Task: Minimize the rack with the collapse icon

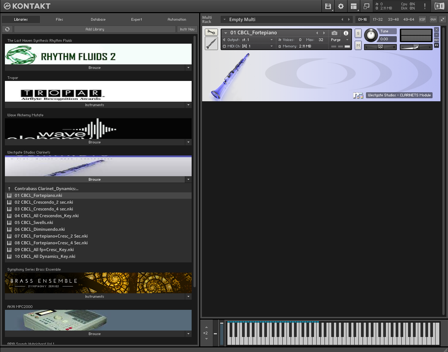Action: [443, 20]
